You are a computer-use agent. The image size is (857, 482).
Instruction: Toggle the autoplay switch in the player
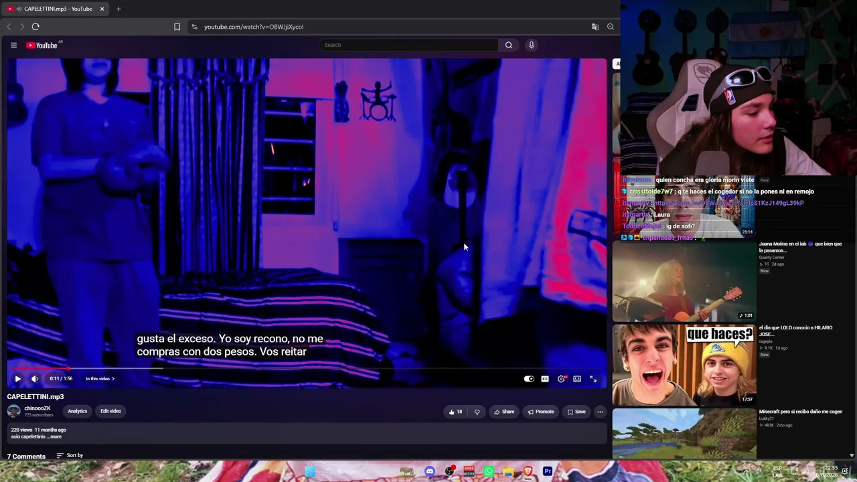click(x=529, y=379)
